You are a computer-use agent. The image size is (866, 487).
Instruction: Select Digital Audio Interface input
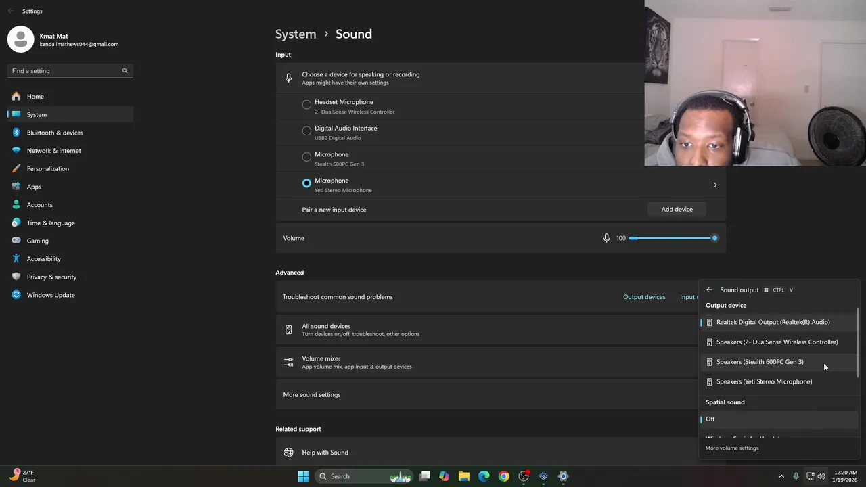point(306,131)
